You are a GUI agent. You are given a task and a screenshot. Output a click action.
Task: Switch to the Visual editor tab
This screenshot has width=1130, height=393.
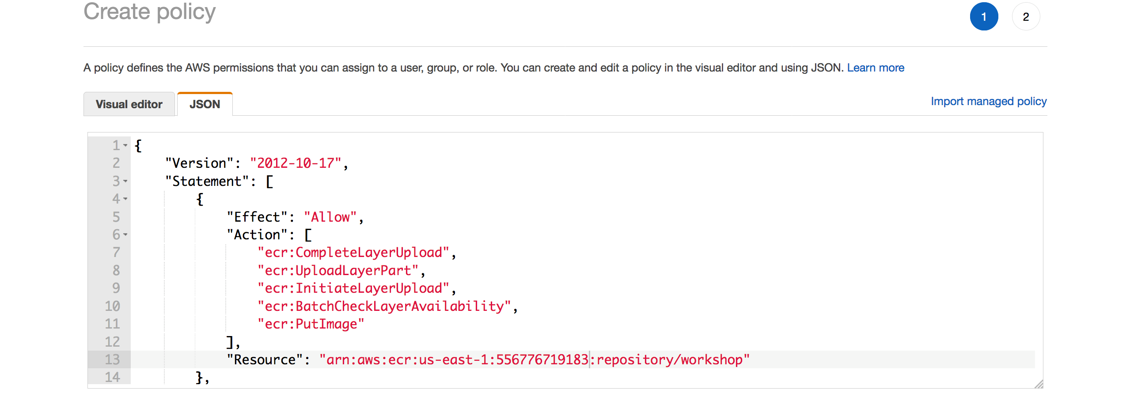[x=129, y=104]
